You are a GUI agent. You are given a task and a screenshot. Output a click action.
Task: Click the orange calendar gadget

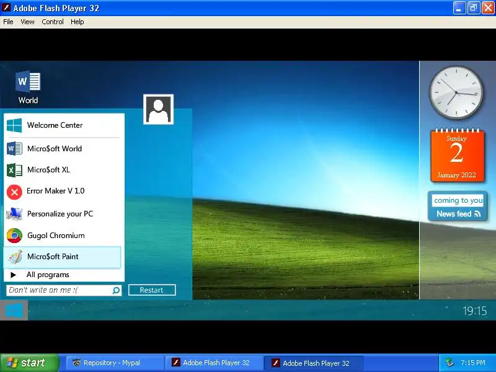pos(457,155)
